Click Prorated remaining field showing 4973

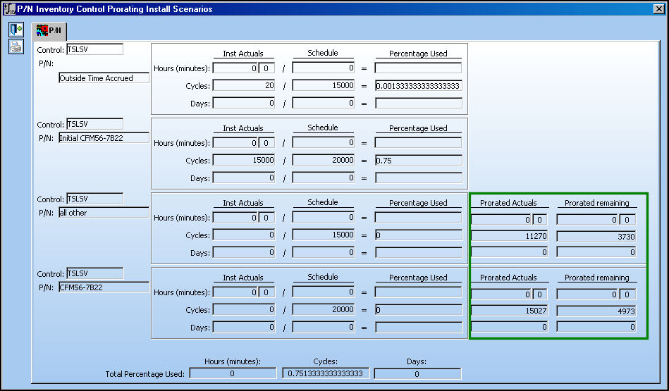click(x=596, y=311)
